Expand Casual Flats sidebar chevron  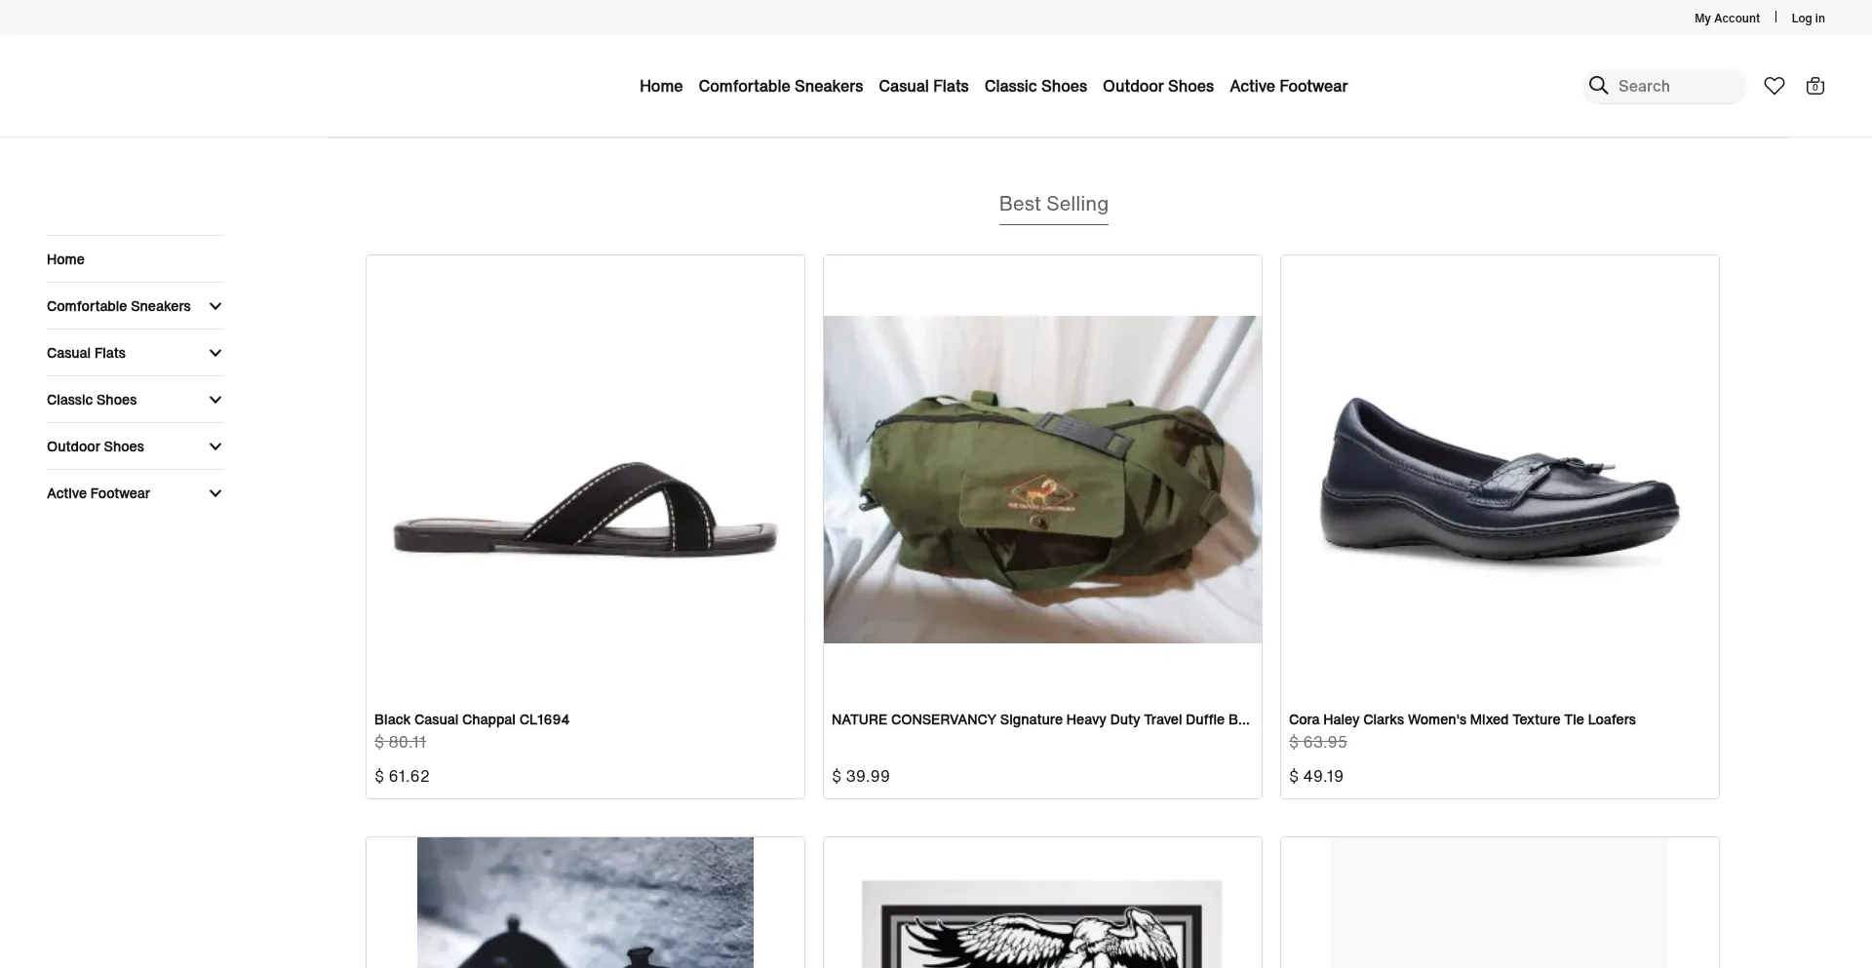215,353
